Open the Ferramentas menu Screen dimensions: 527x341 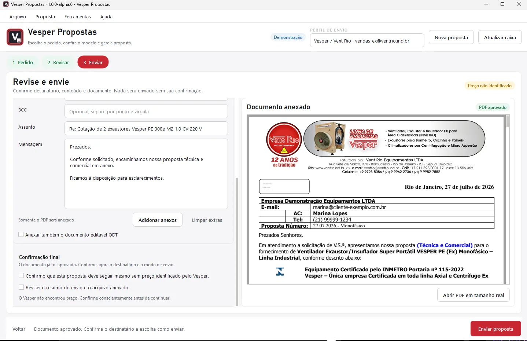78,16
